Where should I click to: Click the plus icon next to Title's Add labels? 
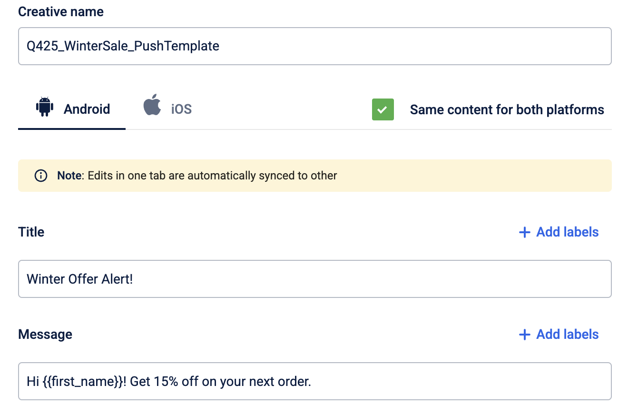pyautogui.click(x=524, y=232)
